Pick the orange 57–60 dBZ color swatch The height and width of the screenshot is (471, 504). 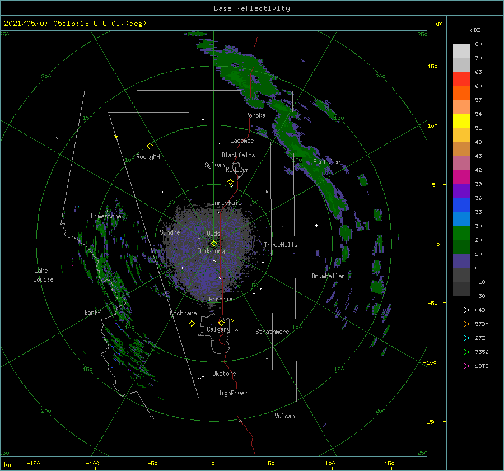[x=461, y=93]
